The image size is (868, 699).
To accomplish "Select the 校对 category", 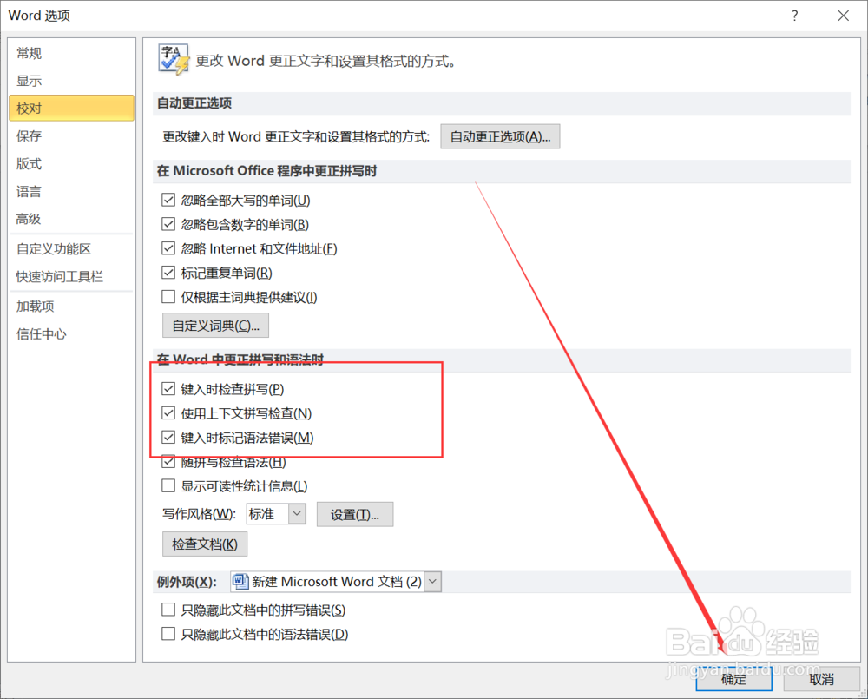I will 71,108.
